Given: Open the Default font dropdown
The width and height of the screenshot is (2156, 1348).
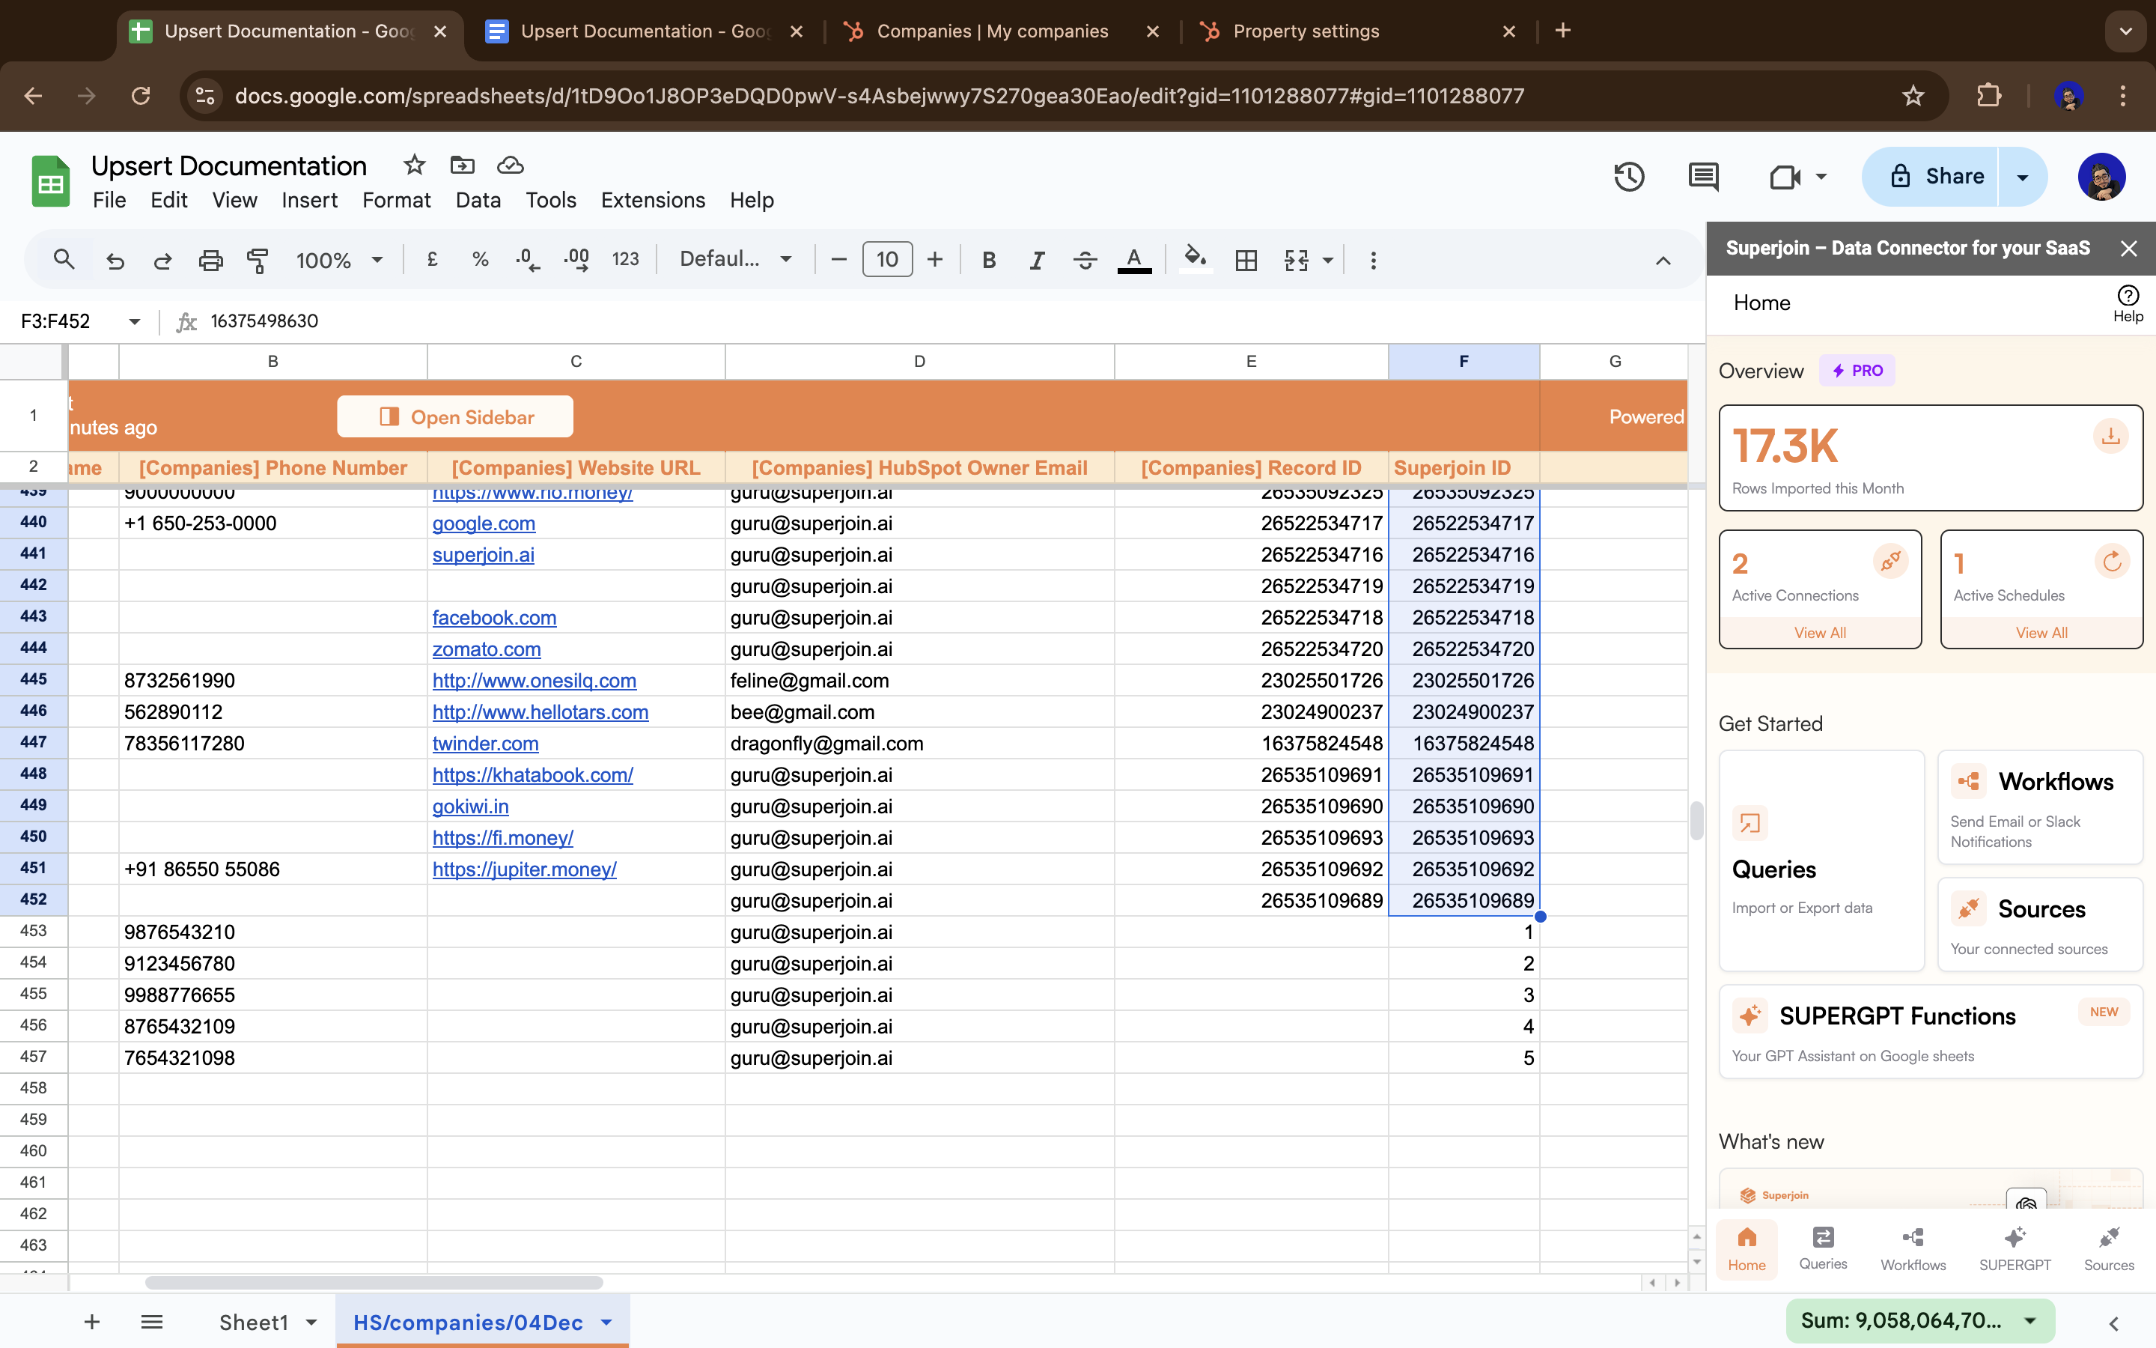Looking at the screenshot, I should coord(735,259).
